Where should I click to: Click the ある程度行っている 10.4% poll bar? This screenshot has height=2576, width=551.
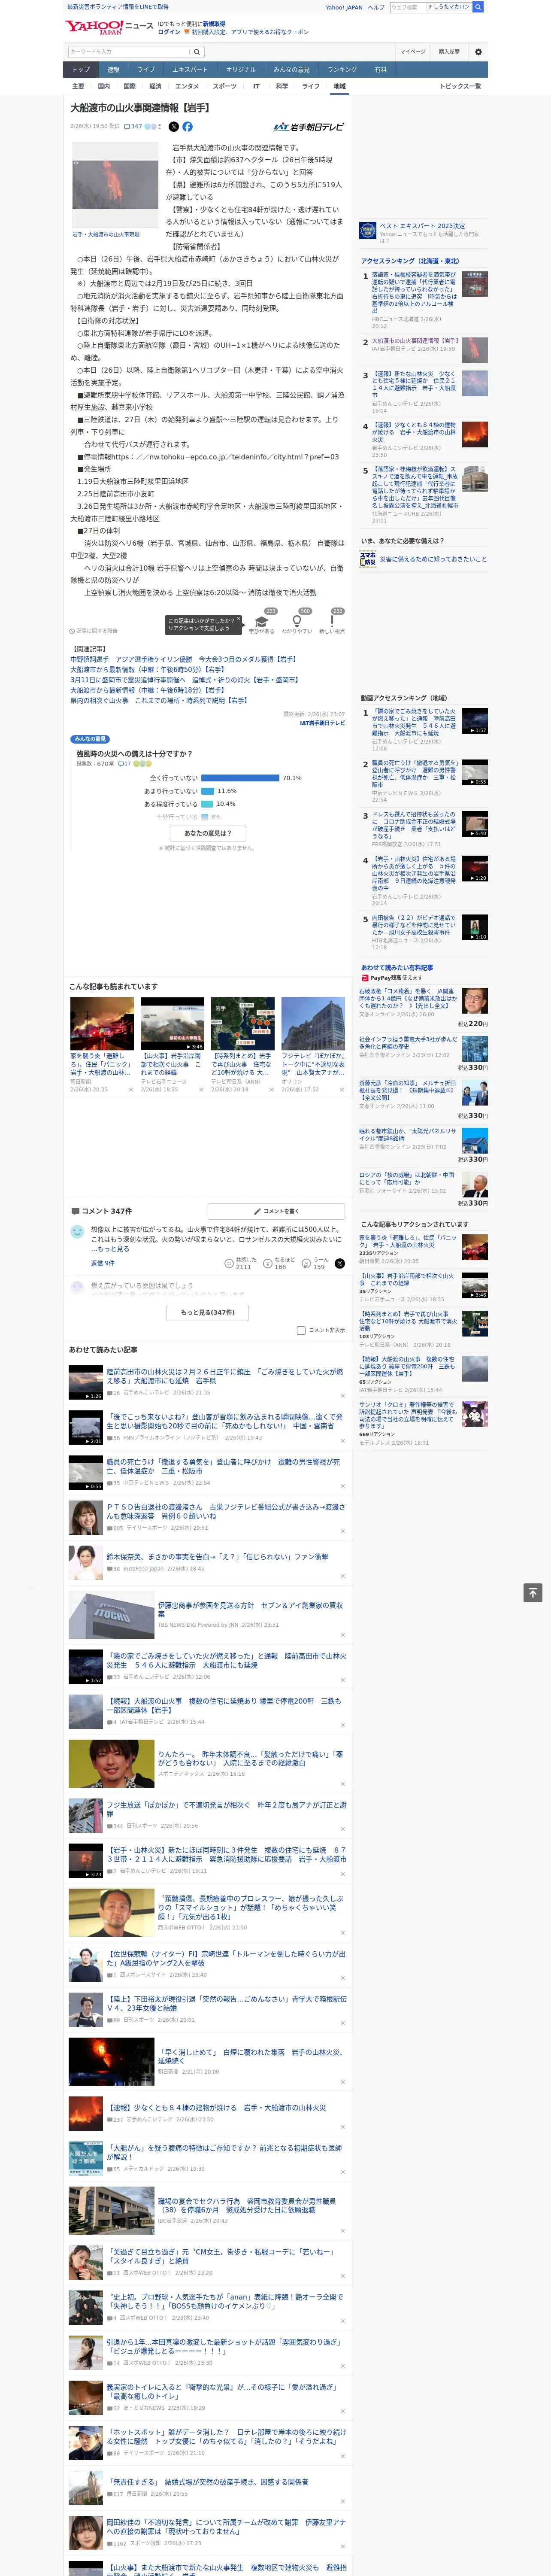pyautogui.click(x=207, y=804)
